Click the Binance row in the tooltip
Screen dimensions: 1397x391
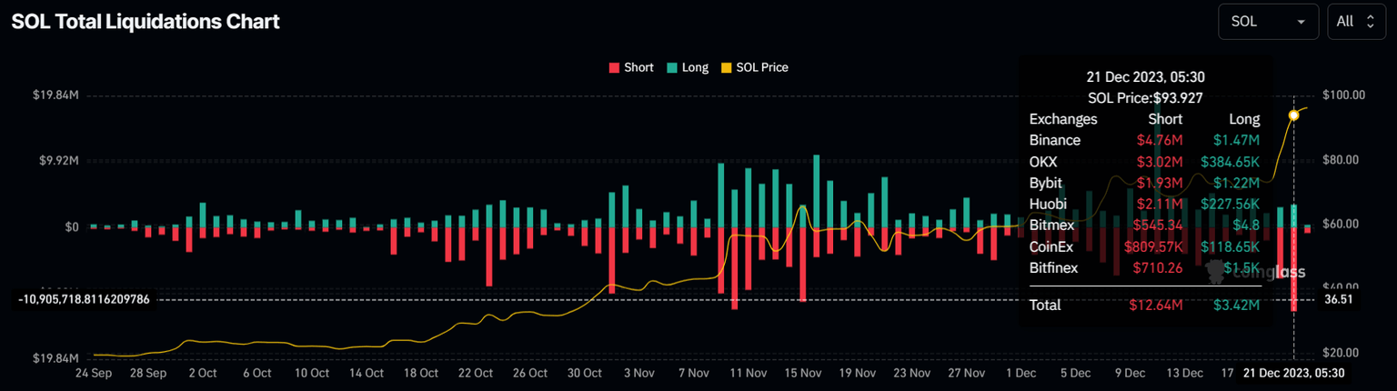pos(1144,140)
